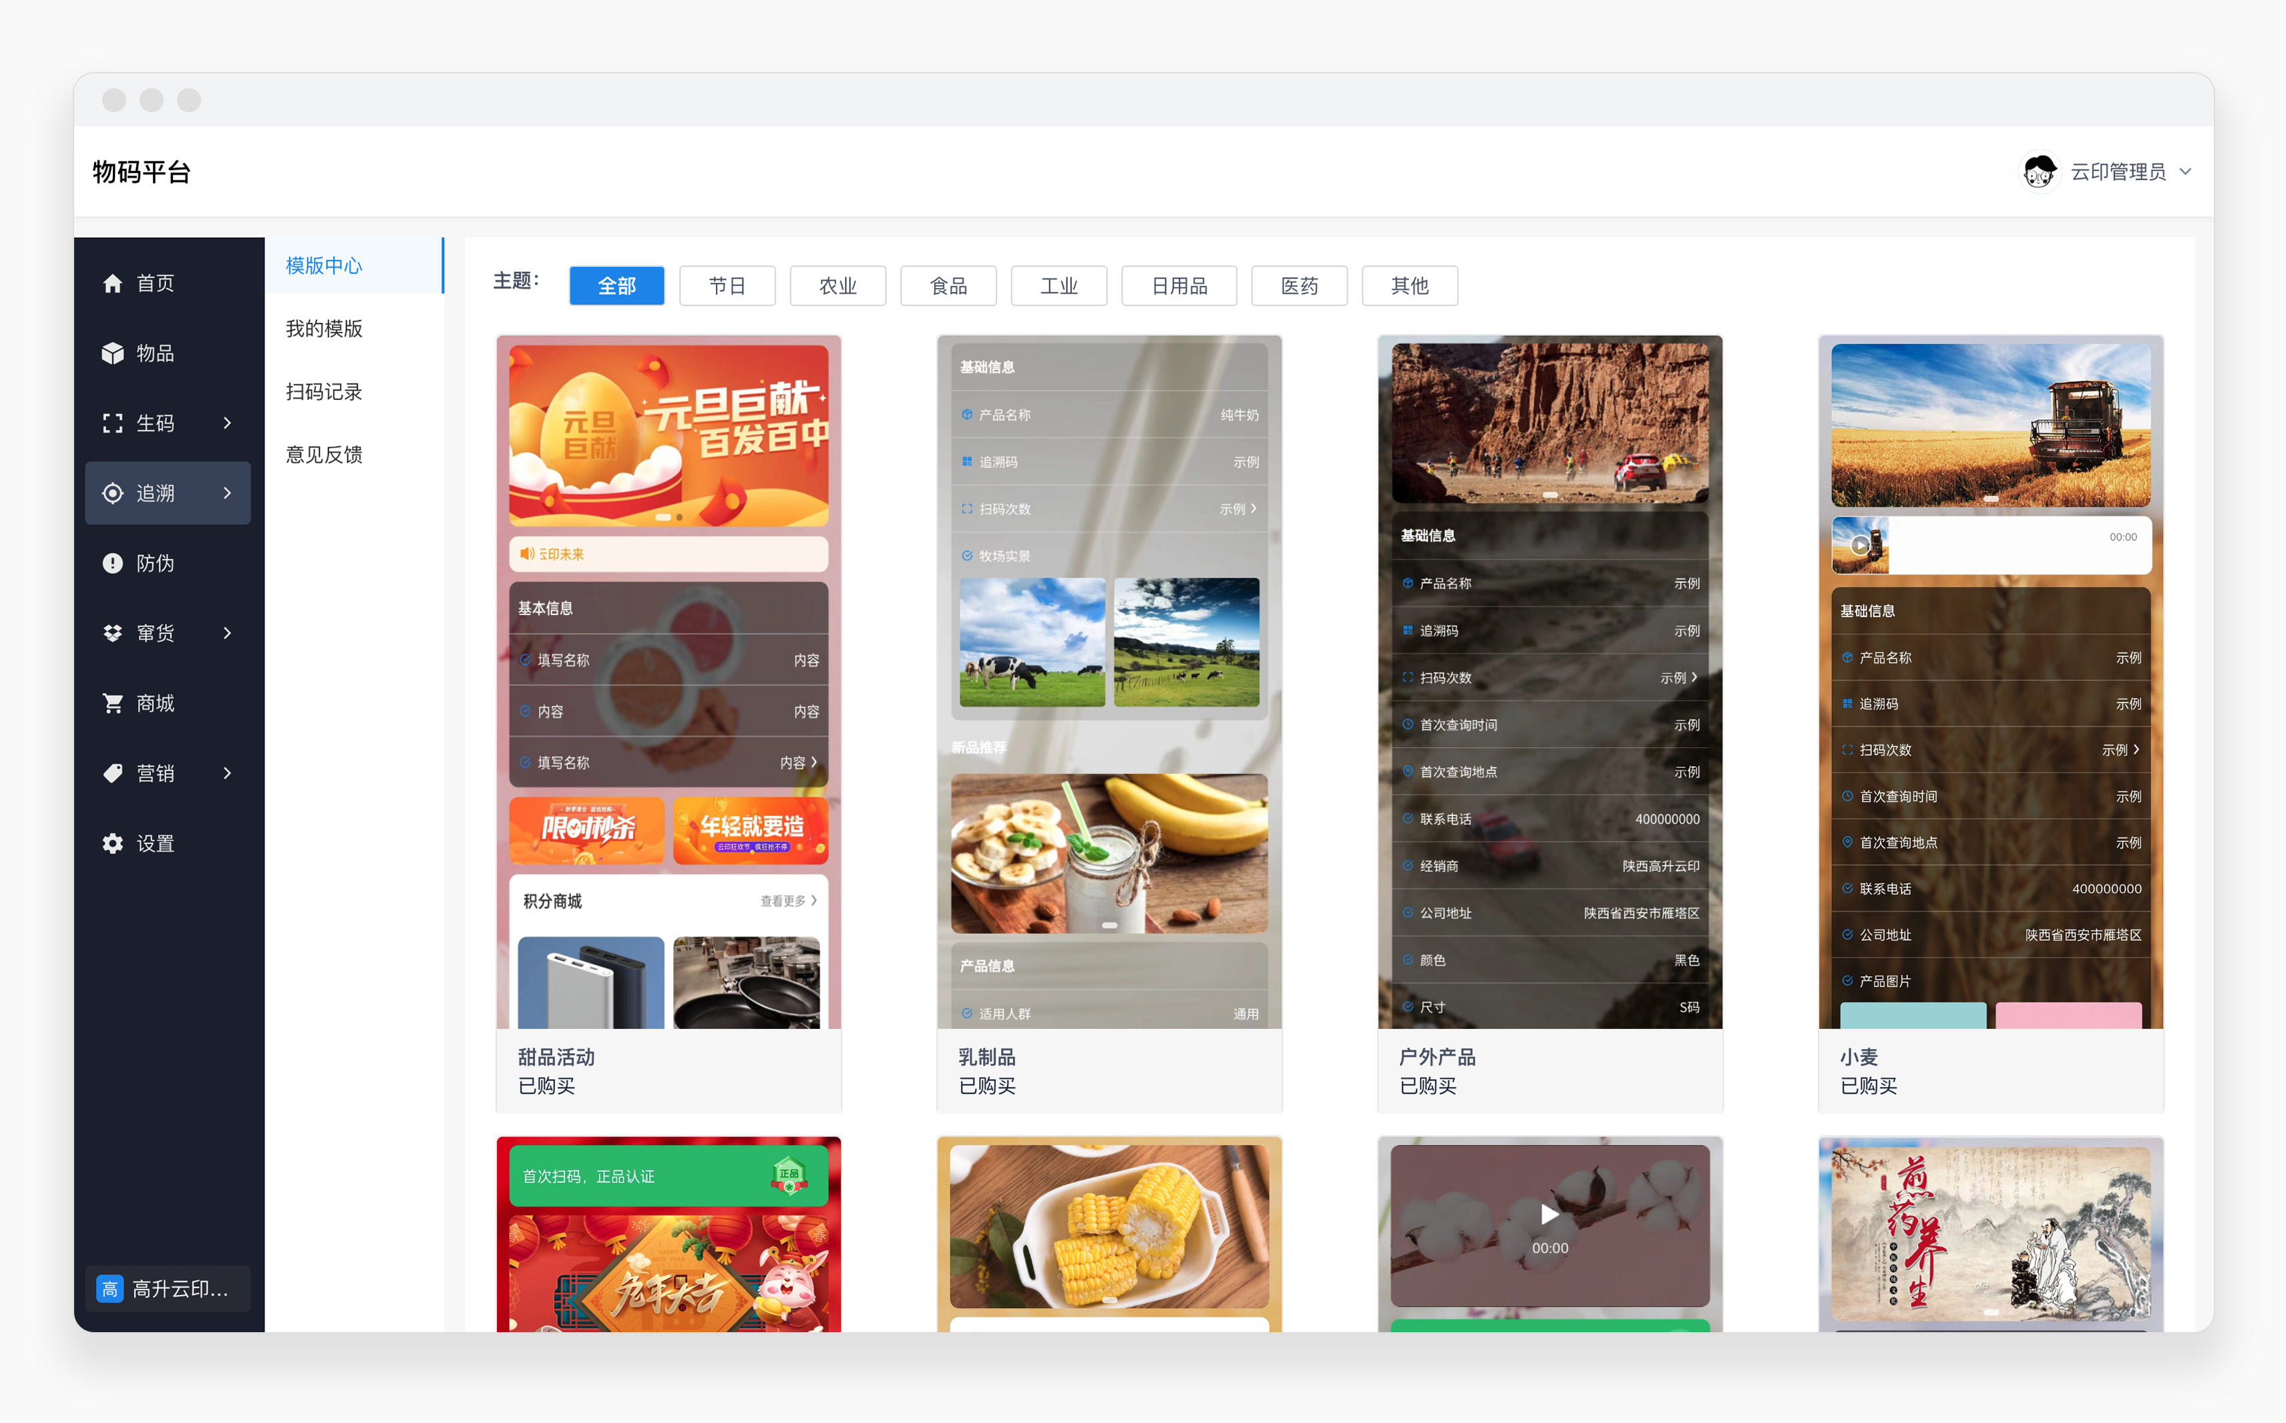This screenshot has height=1423, width=2286.
Task: Open 防伪 in the sidebar
Action: coord(168,563)
